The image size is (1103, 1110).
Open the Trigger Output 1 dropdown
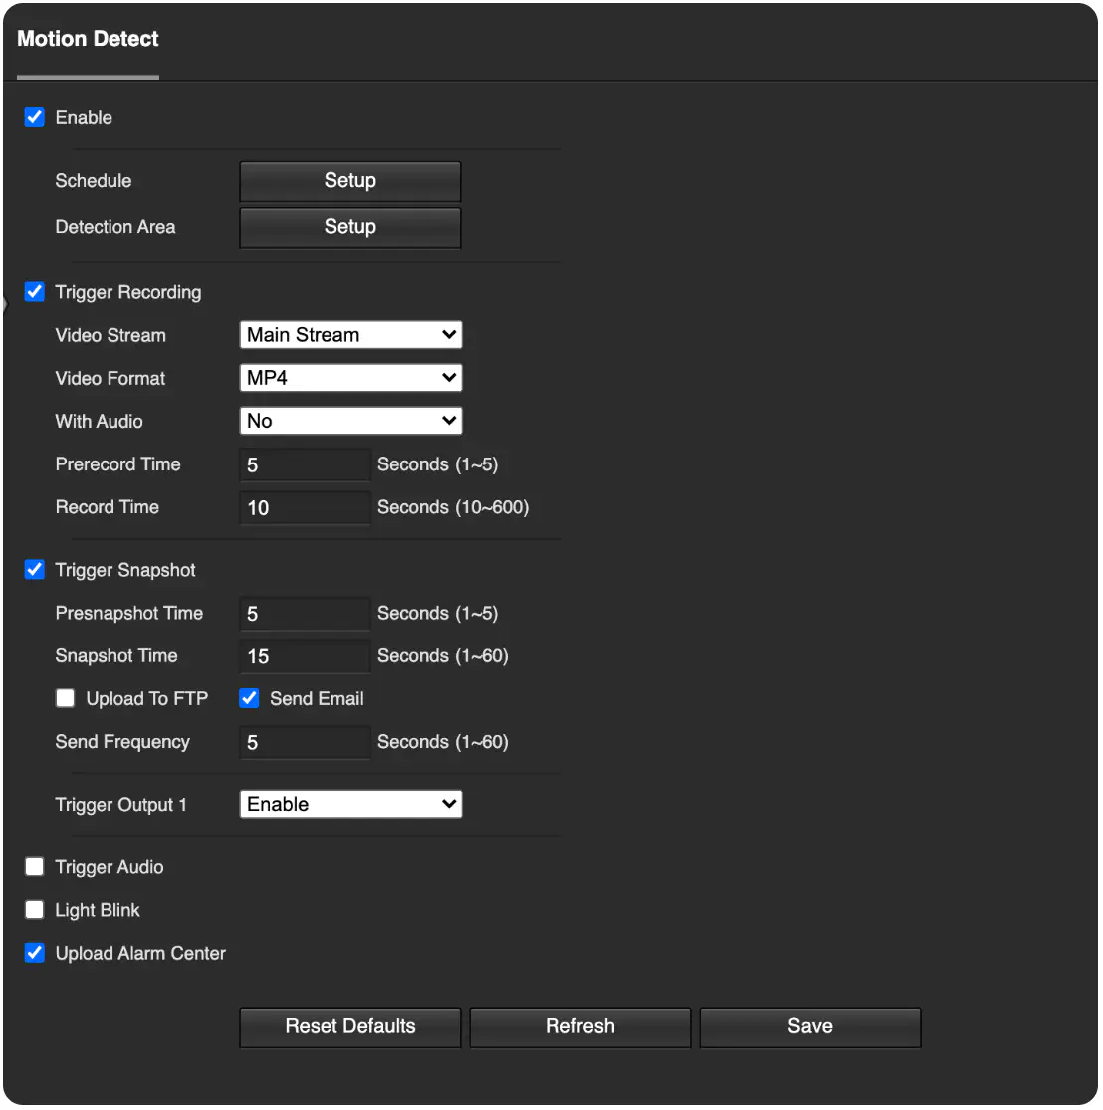pos(350,805)
